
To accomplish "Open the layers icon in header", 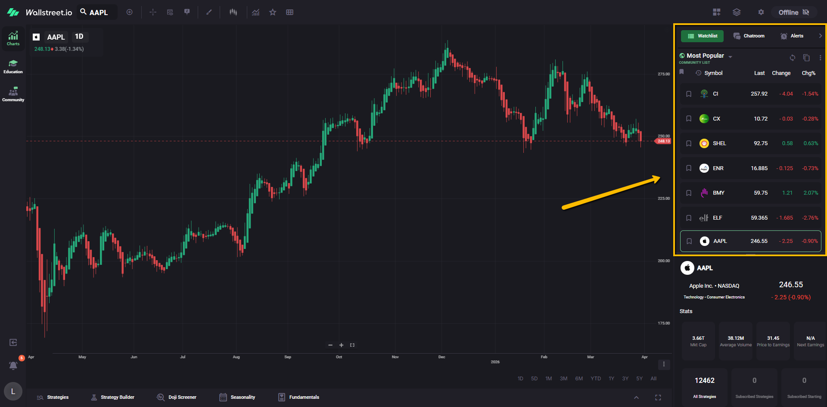I will pos(737,12).
